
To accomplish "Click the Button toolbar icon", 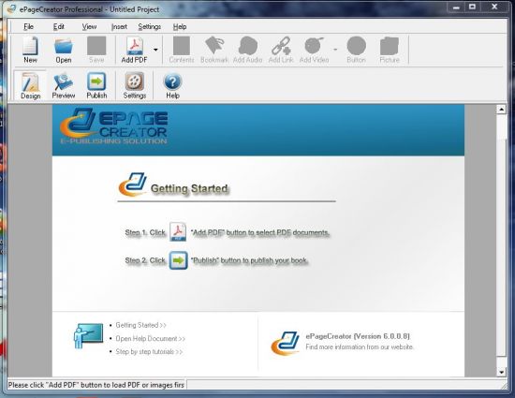I will [x=357, y=50].
